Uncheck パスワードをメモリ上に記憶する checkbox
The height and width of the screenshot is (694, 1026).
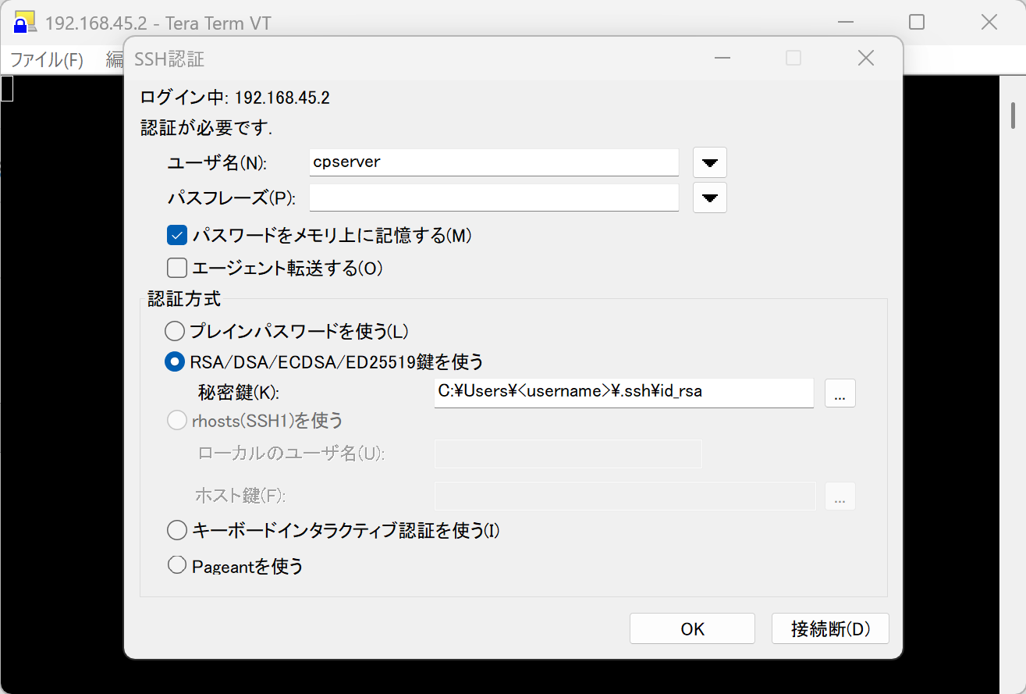pos(177,235)
